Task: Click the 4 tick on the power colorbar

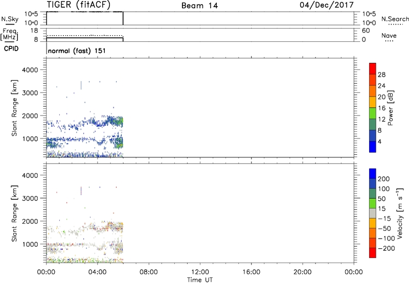Action: click(x=379, y=141)
